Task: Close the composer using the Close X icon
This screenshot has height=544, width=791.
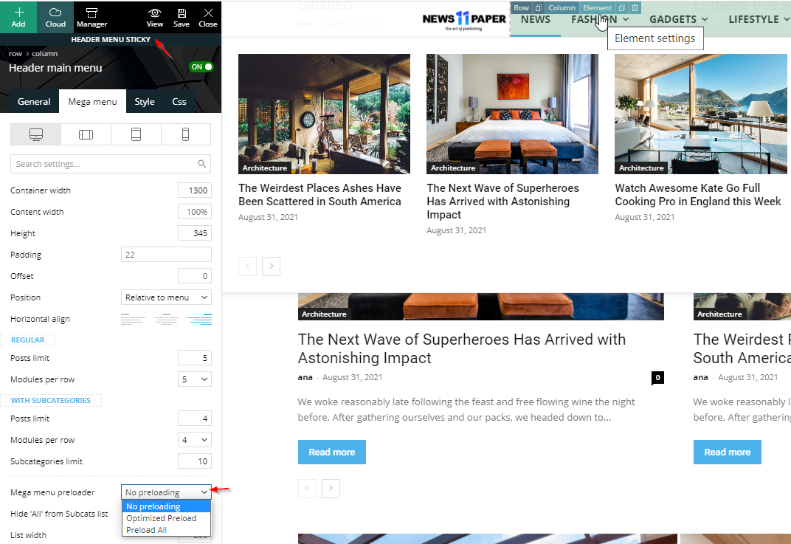Action: point(208,17)
